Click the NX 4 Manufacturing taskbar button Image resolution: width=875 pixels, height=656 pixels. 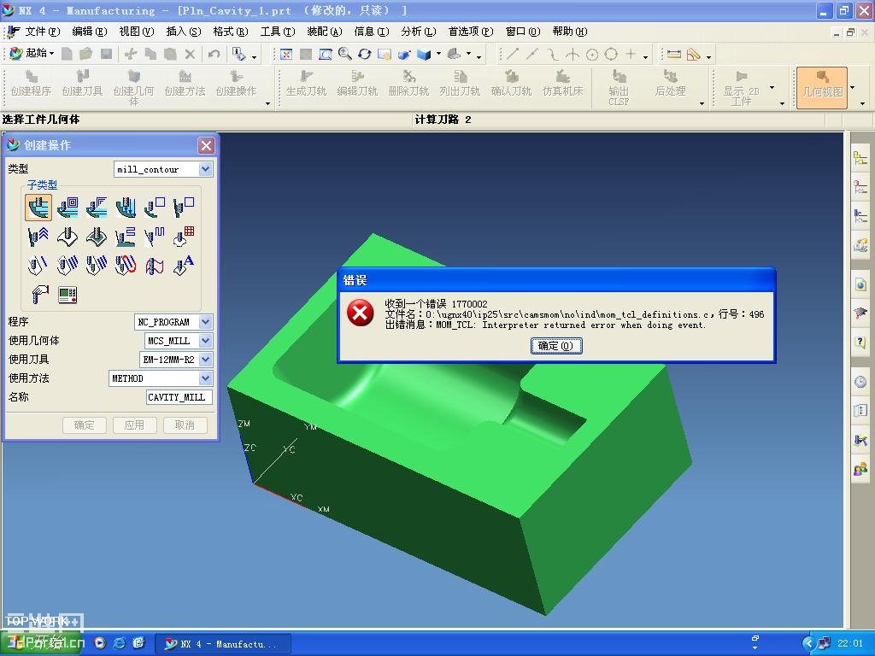point(222,644)
